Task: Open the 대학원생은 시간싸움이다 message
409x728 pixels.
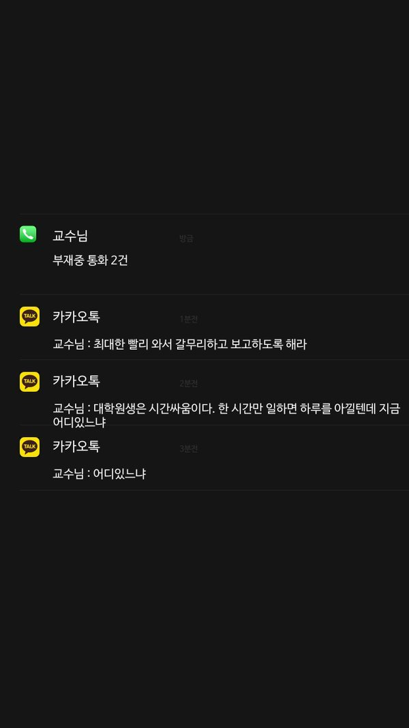Action: (226, 415)
